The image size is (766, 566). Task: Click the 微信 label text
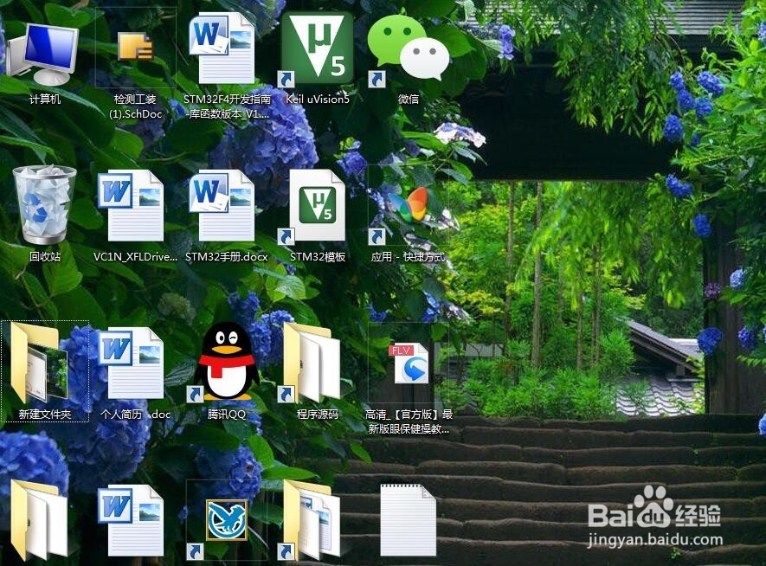tap(408, 100)
